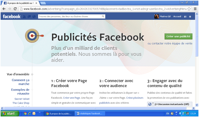Click the Publicités Facebook heading
Viewport: 199px width, 117px height.
[98, 37]
